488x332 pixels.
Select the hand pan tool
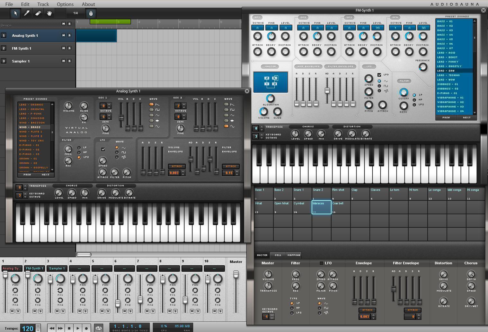tap(49, 13)
